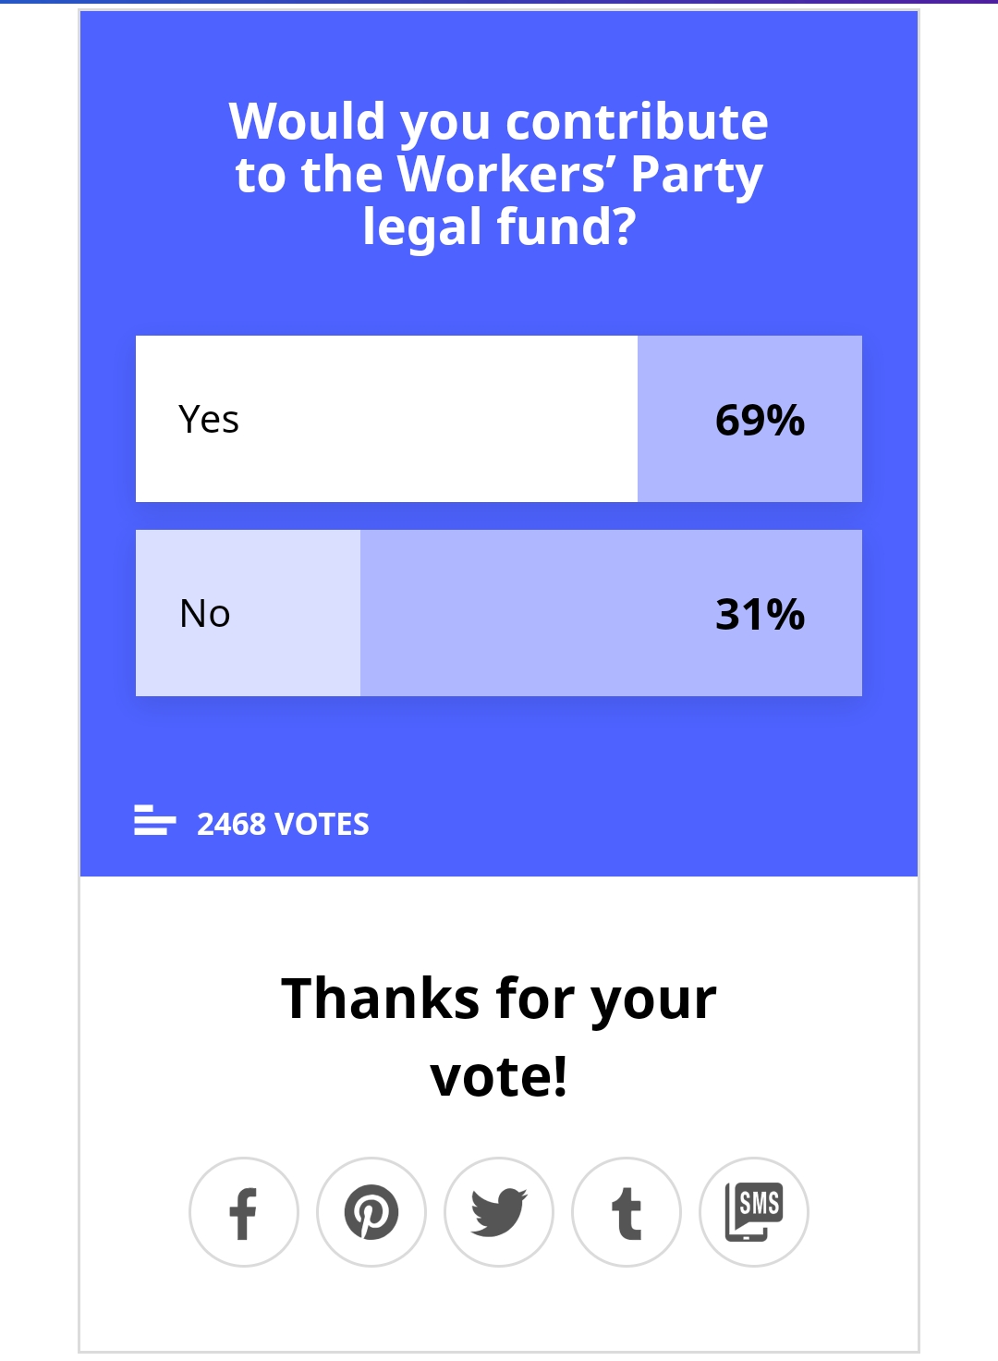Click the Workers' Party legal fund question
The width and height of the screenshot is (998, 1361).
pyautogui.click(x=499, y=174)
